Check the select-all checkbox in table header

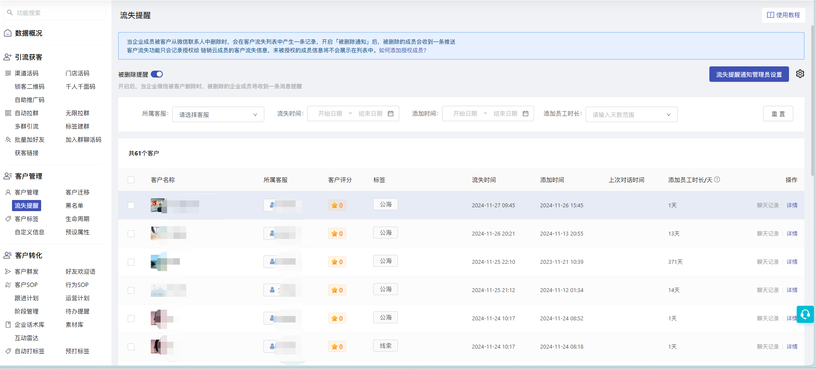click(131, 180)
